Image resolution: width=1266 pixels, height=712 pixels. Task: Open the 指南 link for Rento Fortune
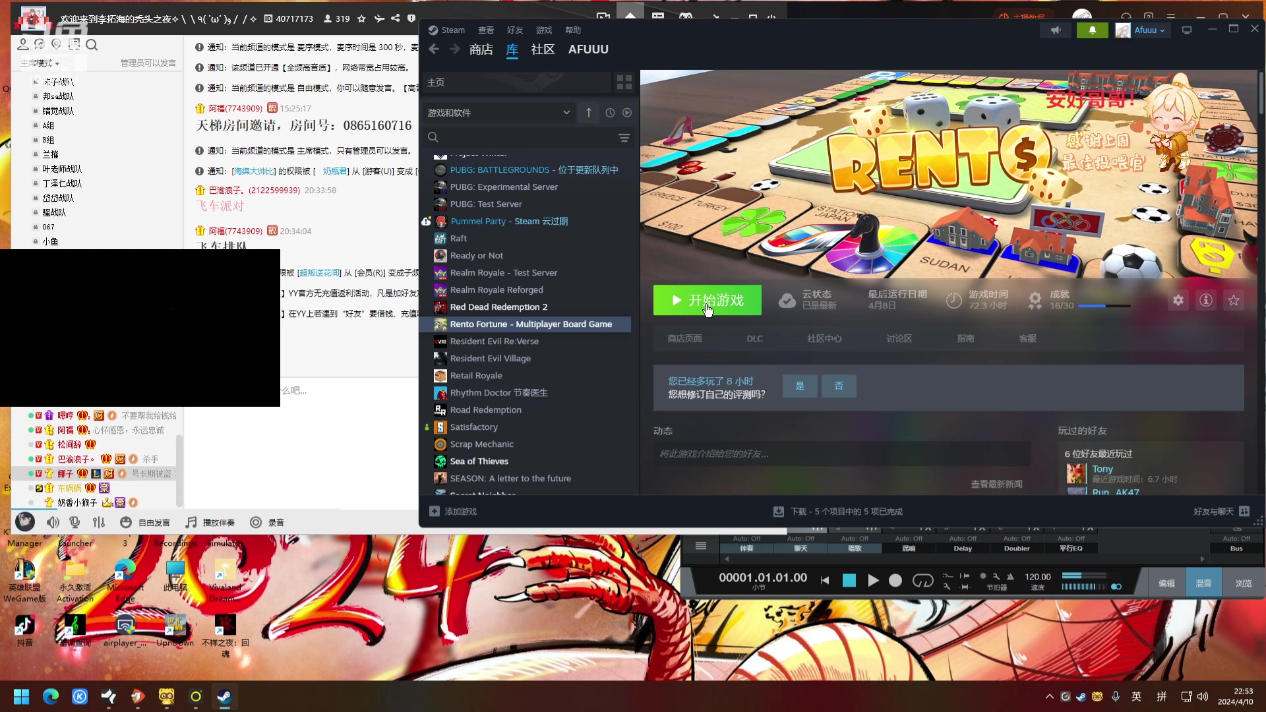point(965,339)
